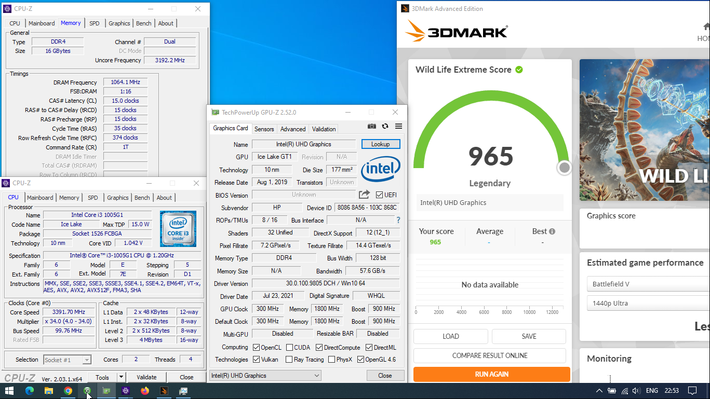The width and height of the screenshot is (710, 399).
Task: Toggle the OpenGL 4.6 checkbox
Action: click(360, 360)
